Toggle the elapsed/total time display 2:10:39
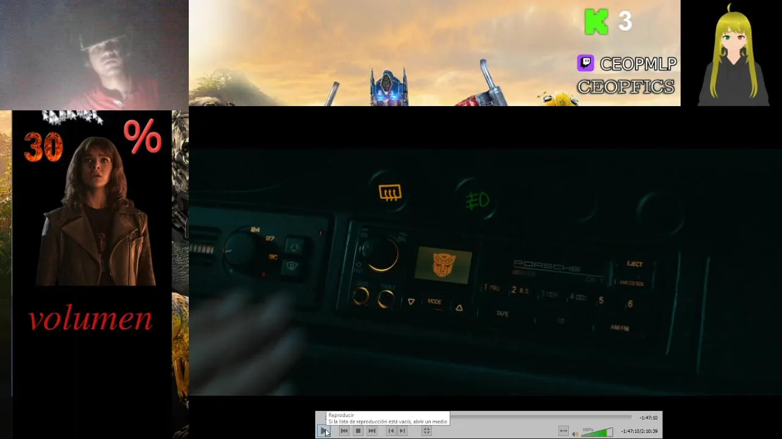This screenshot has width=782, height=439. pyautogui.click(x=639, y=431)
